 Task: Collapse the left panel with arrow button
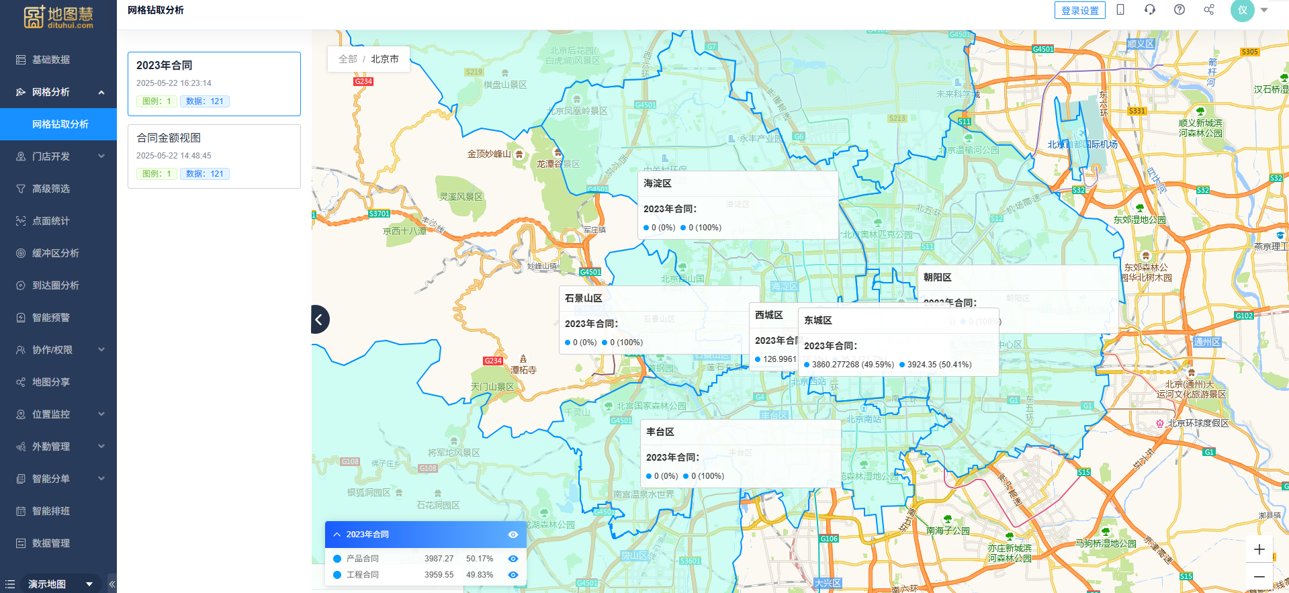[x=320, y=319]
